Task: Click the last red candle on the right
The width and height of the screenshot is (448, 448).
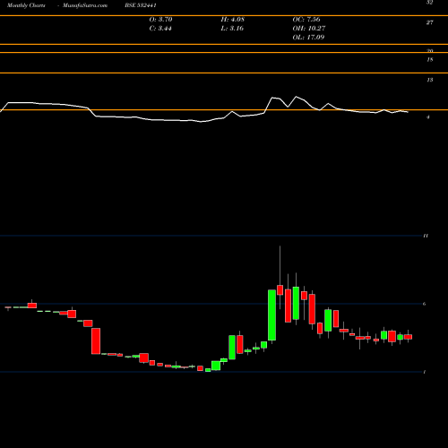Action: pos(408,337)
